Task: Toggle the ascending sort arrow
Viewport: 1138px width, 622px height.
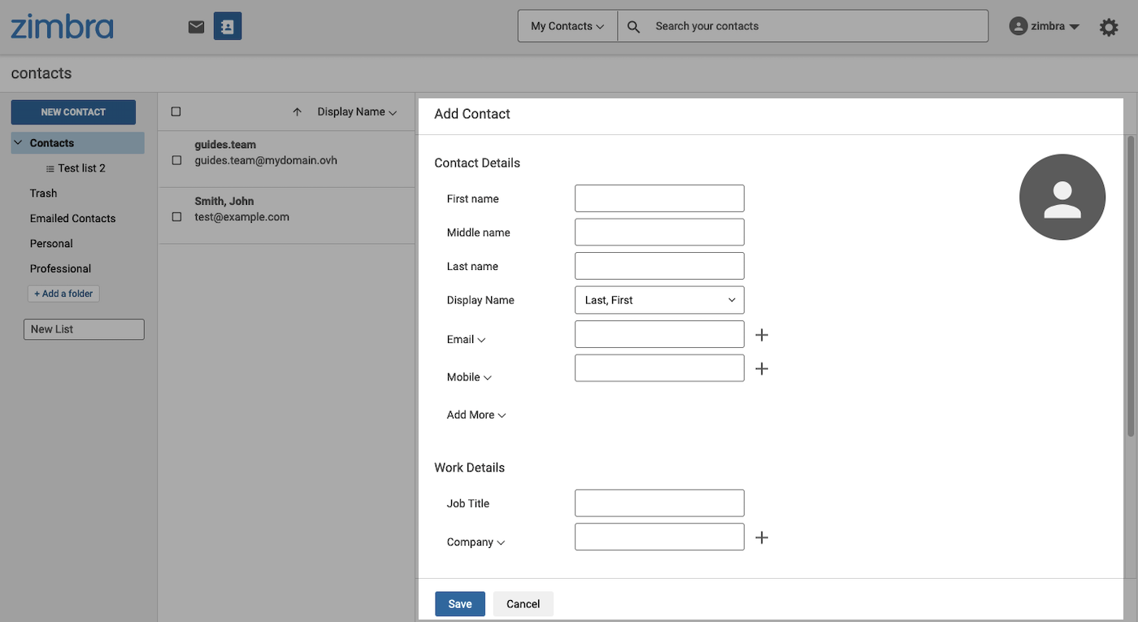Action: (297, 111)
